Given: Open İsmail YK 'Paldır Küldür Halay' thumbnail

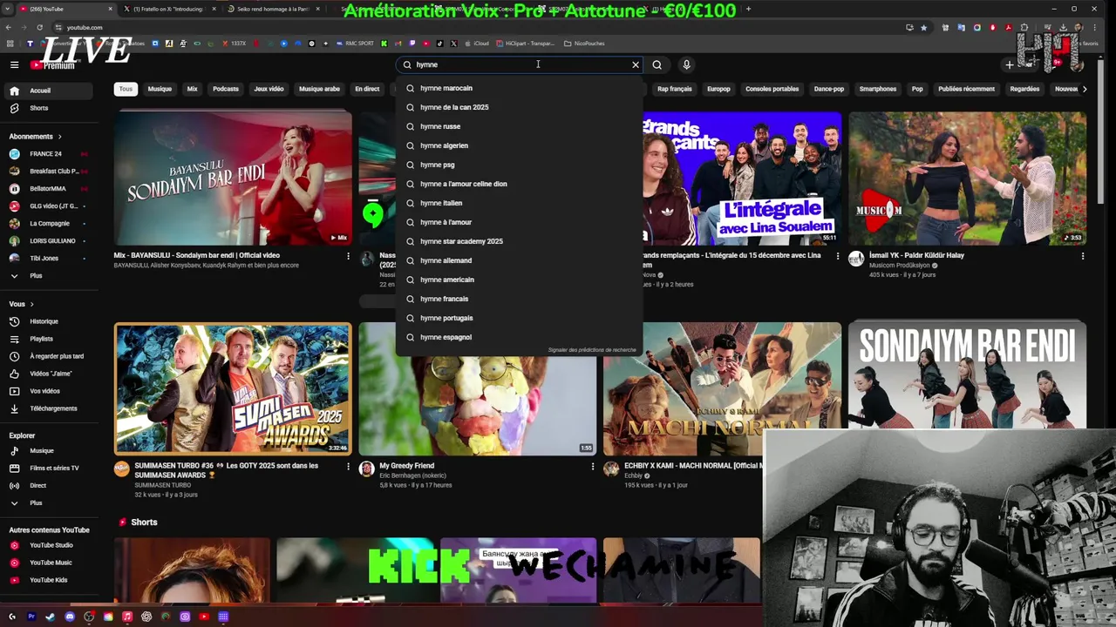Looking at the screenshot, I should click(968, 179).
